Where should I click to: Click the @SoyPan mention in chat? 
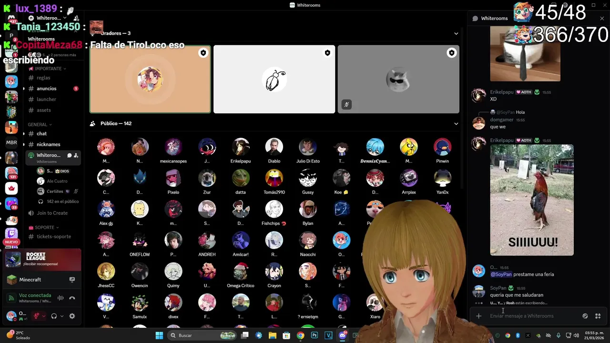click(501, 274)
